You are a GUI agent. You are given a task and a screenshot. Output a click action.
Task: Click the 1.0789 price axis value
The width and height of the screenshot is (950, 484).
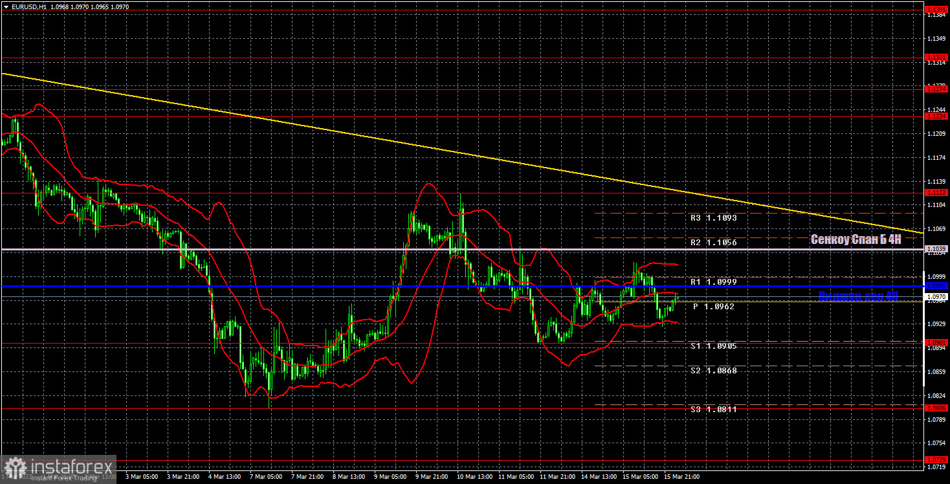[x=937, y=419]
